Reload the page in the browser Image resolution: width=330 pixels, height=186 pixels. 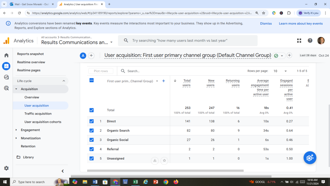19,13
